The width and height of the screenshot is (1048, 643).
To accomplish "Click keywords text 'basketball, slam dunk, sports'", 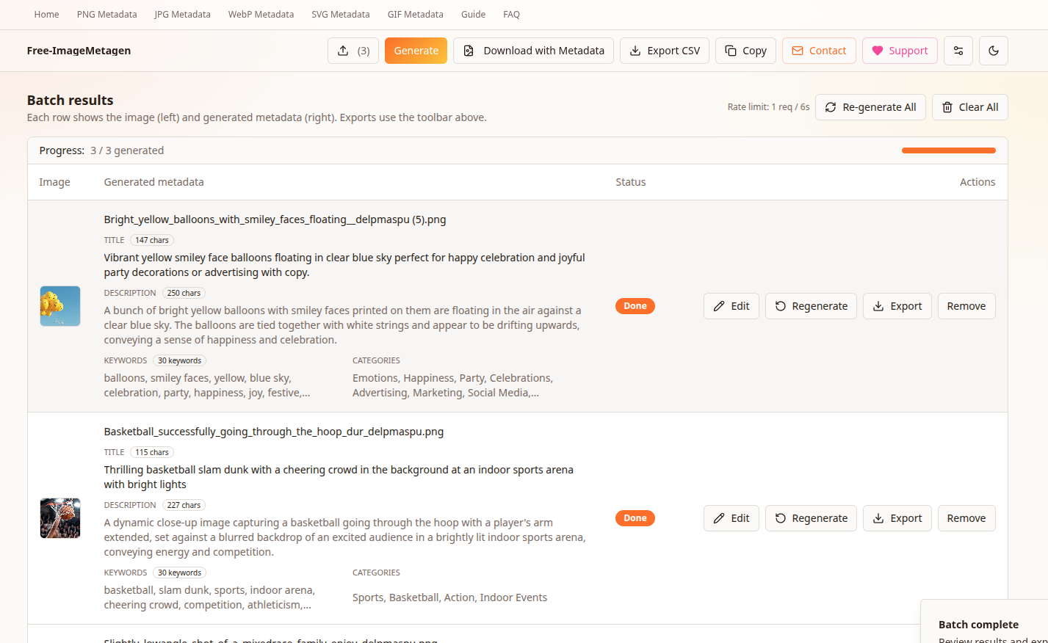I will click(209, 597).
